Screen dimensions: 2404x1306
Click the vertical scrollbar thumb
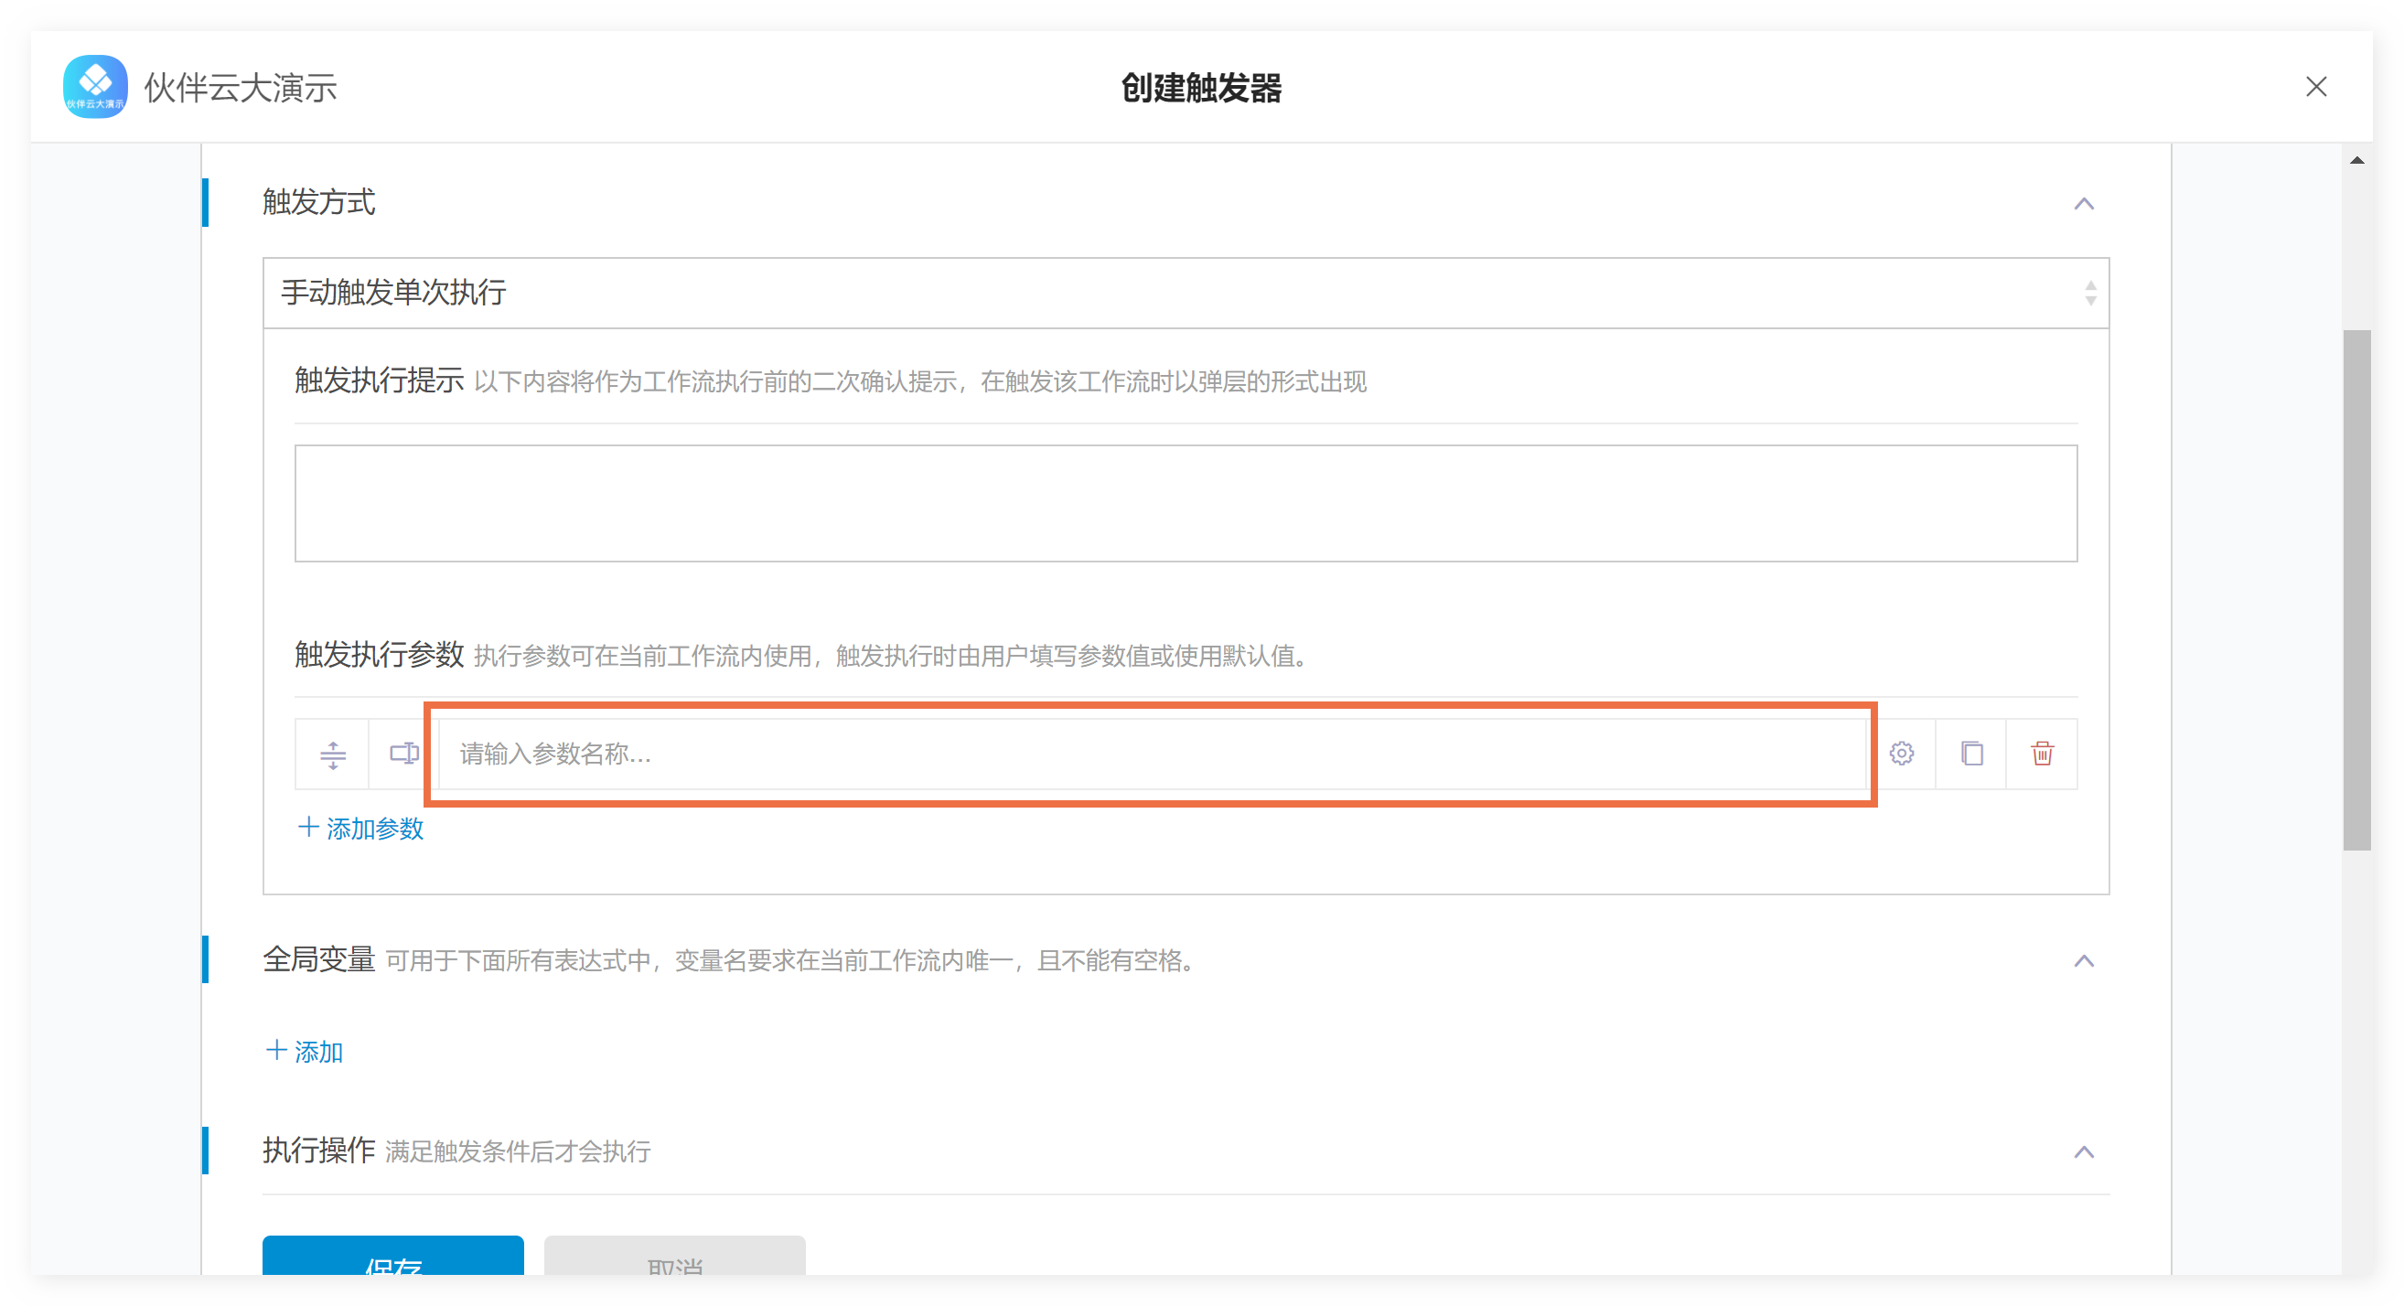[x=2356, y=590]
